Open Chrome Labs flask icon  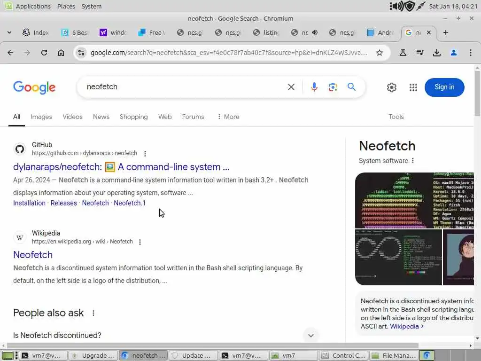403,53
